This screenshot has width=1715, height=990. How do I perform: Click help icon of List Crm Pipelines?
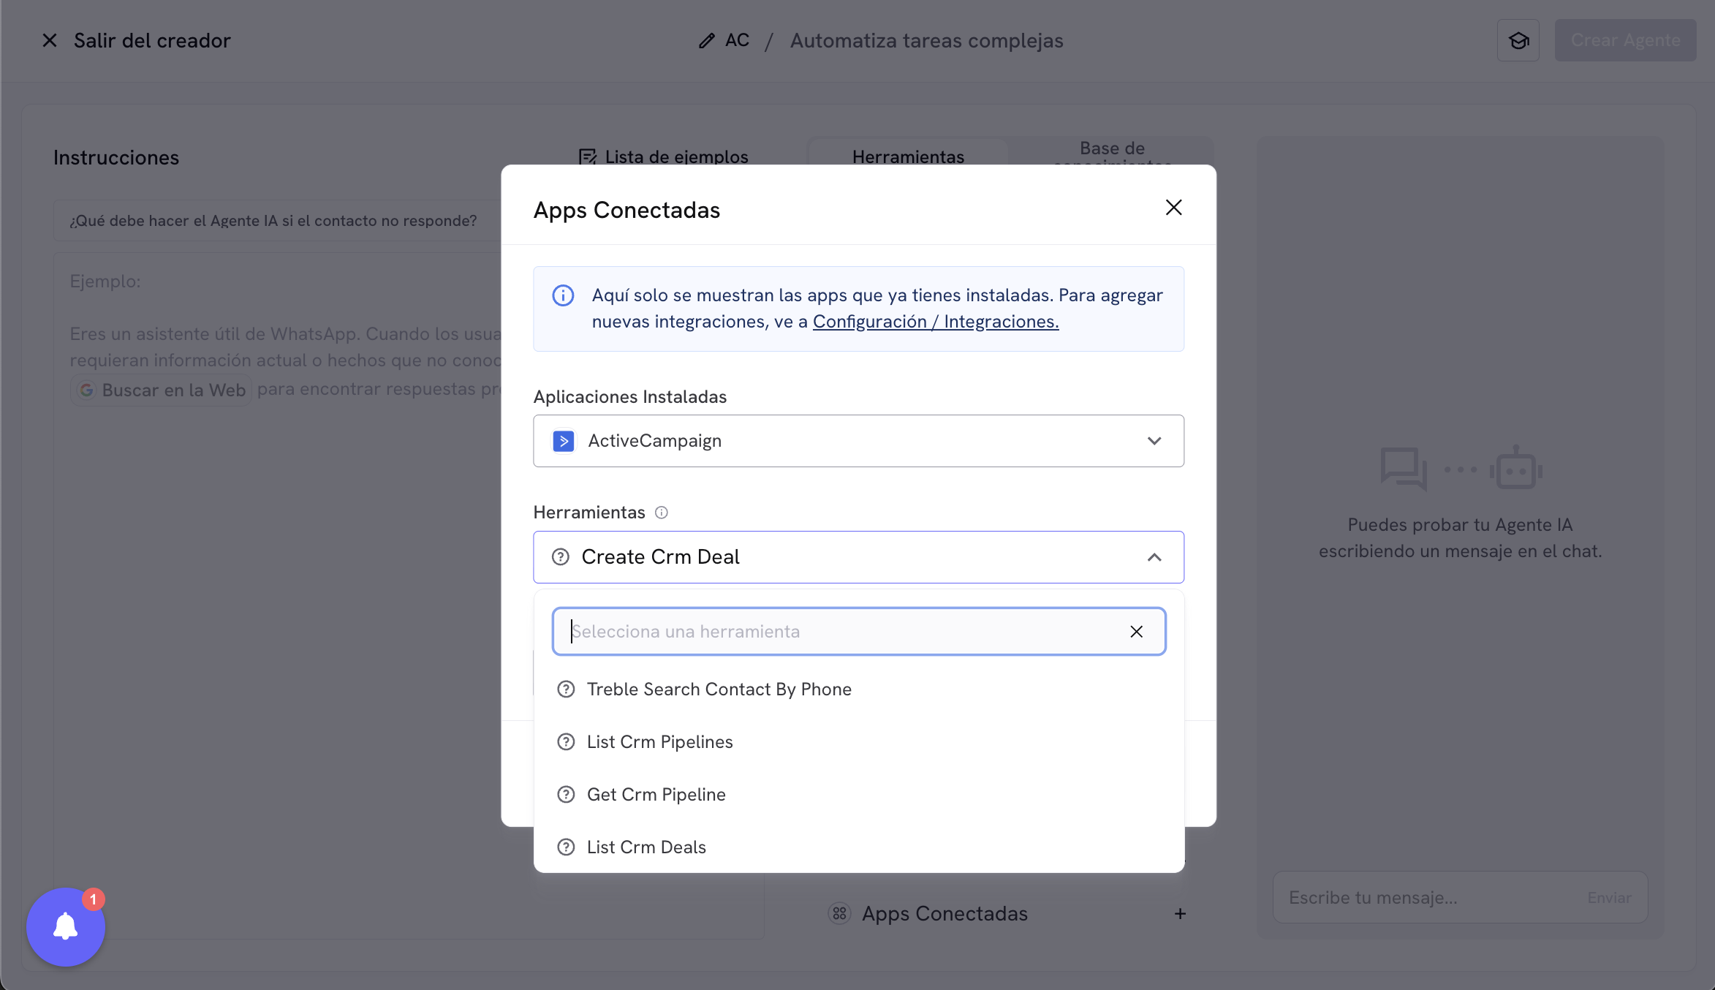click(x=566, y=742)
